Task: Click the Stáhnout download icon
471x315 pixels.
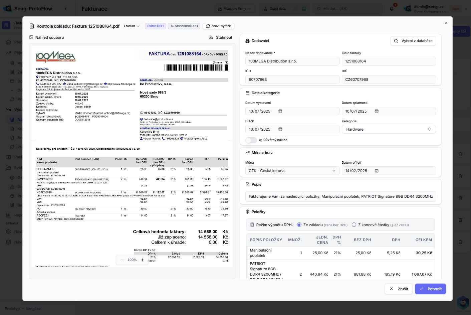Action: coord(211,37)
